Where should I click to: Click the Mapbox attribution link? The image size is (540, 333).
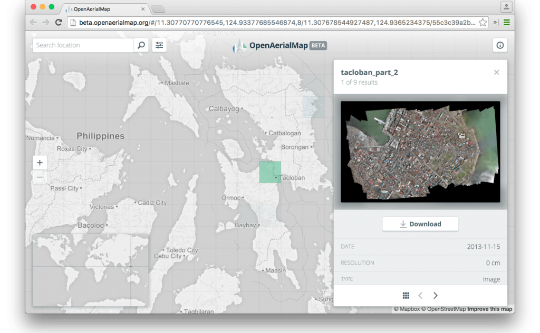point(409,309)
